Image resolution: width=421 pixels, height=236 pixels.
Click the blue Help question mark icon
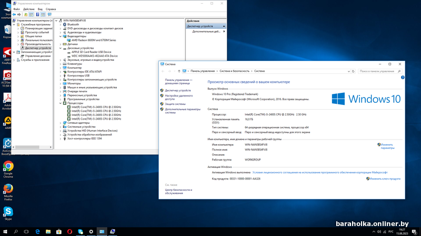tap(37, 15)
